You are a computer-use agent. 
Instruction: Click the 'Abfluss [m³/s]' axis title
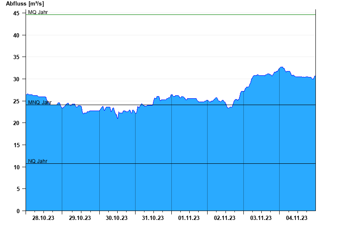point(25,4)
